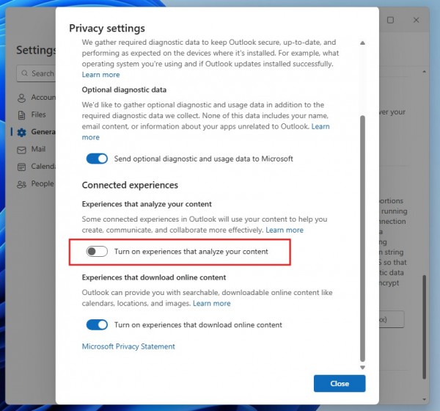
Task: Close the Privacy settings dialog
Action: point(340,384)
